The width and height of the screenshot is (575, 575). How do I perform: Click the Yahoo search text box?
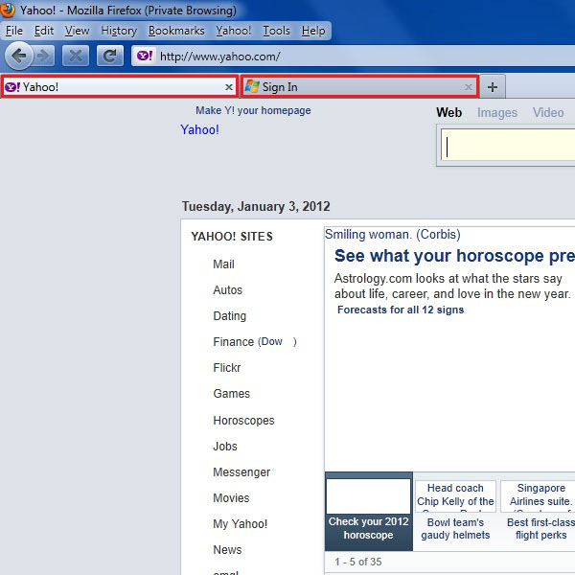tap(508, 145)
